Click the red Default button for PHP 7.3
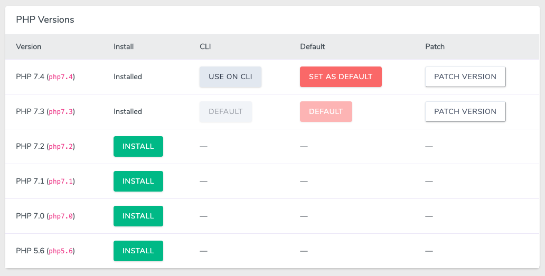This screenshot has height=276, width=545. click(326, 111)
